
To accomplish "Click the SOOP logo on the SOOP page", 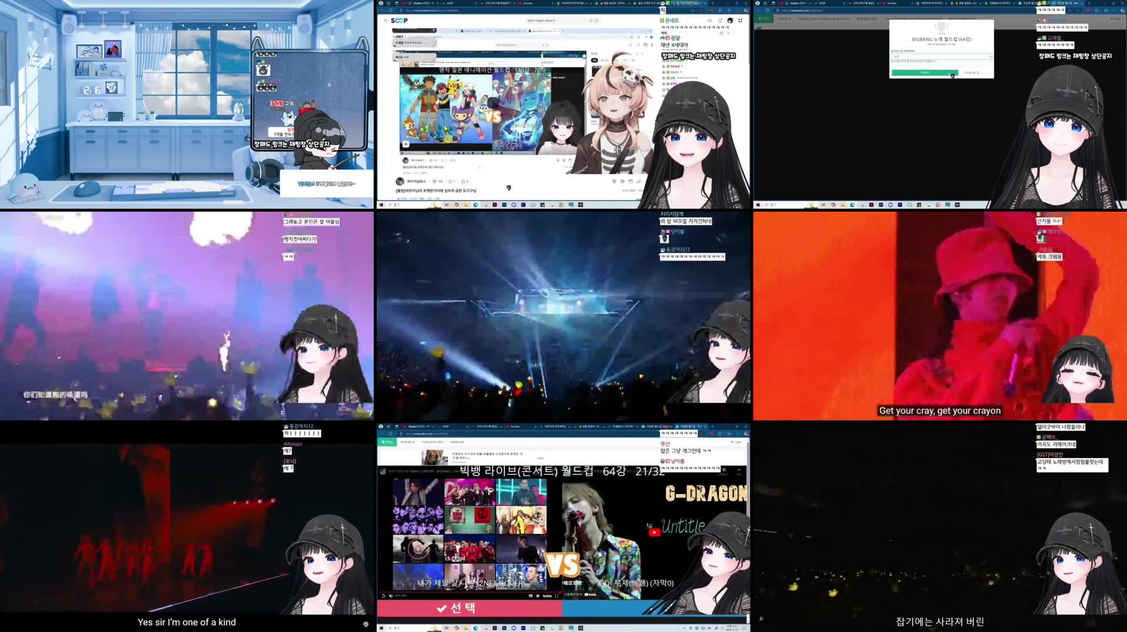I will [399, 21].
